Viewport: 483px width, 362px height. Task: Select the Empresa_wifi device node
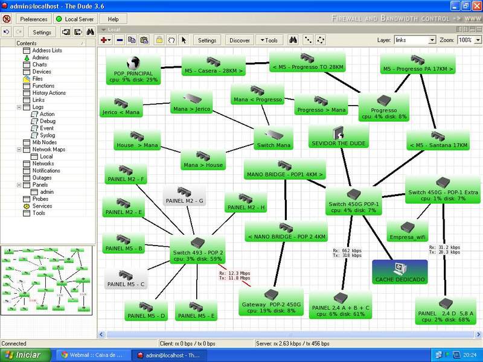407,232
